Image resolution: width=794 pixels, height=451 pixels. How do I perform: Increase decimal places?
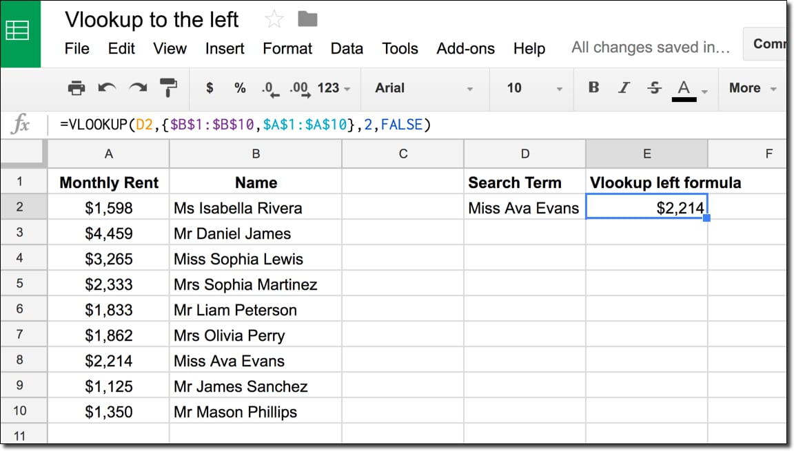tap(299, 88)
